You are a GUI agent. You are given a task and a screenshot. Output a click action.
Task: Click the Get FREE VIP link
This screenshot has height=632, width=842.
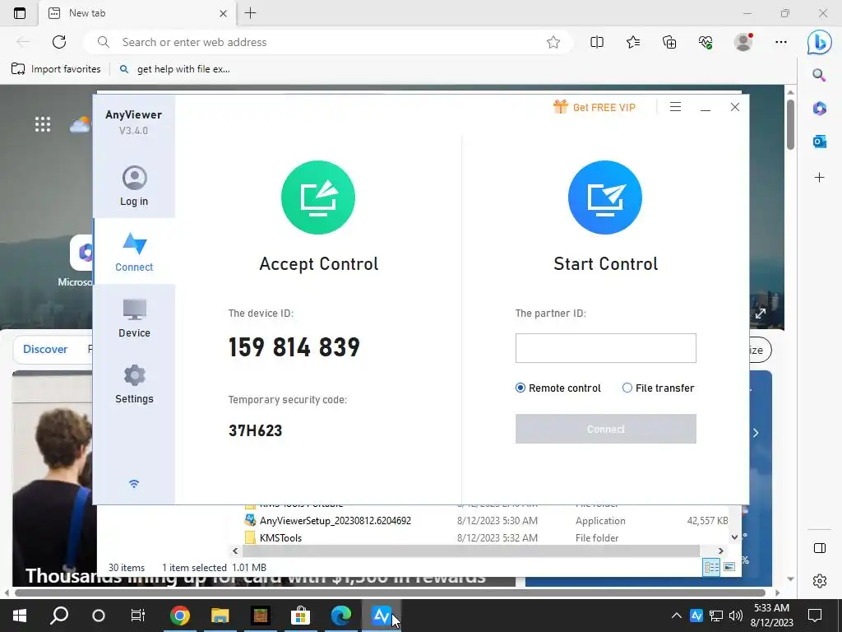[x=594, y=107]
